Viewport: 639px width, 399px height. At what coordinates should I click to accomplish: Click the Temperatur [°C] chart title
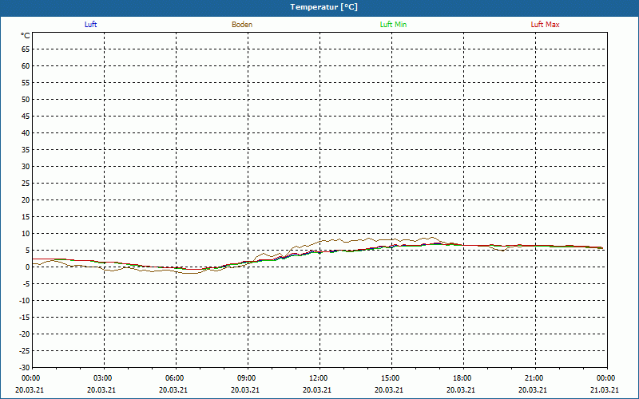pos(324,7)
